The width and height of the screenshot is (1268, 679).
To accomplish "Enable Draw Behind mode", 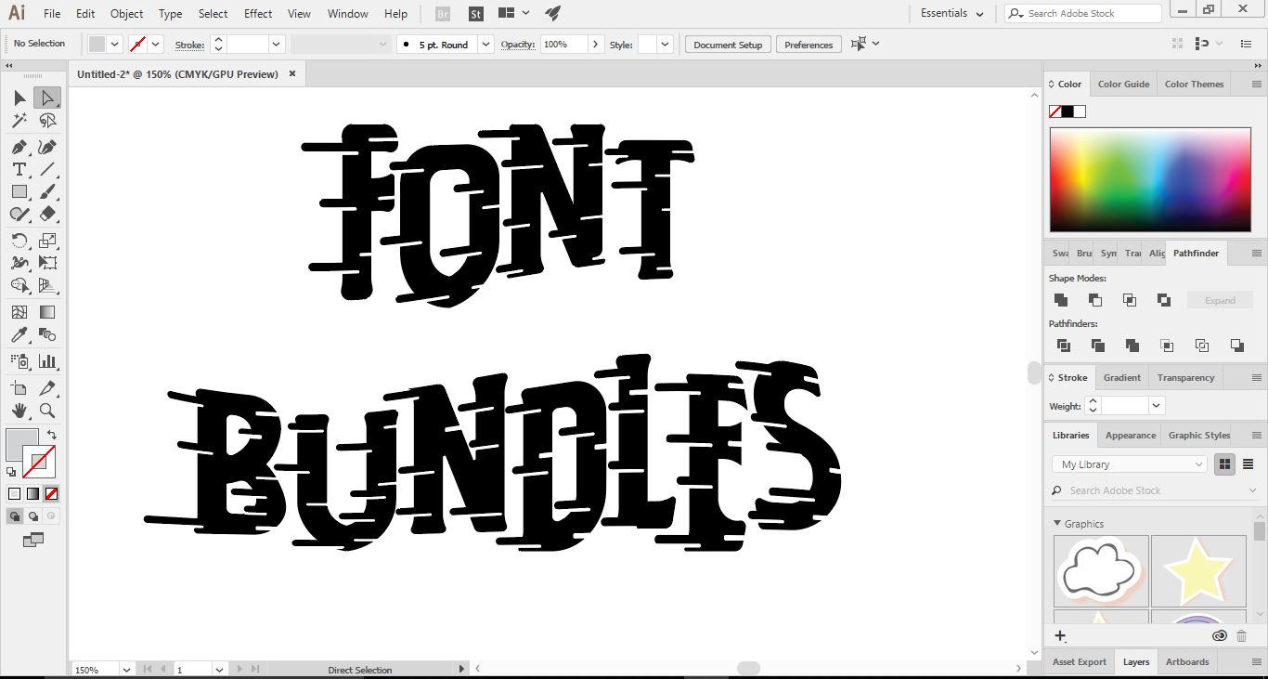I will click(33, 516).
